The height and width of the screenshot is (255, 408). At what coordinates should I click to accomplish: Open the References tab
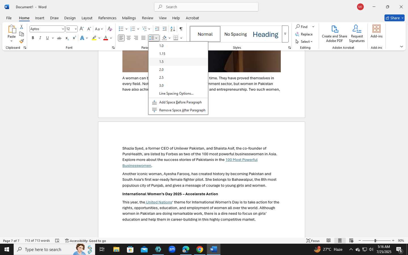(107, 18)
